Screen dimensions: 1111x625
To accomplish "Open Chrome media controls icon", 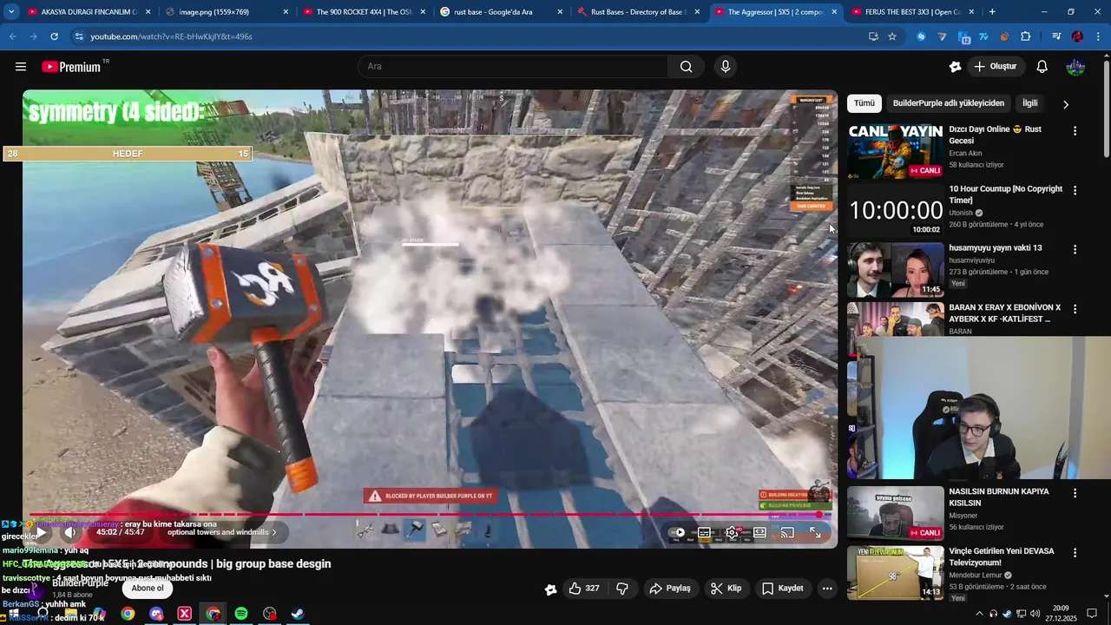I will (1056, 36).
